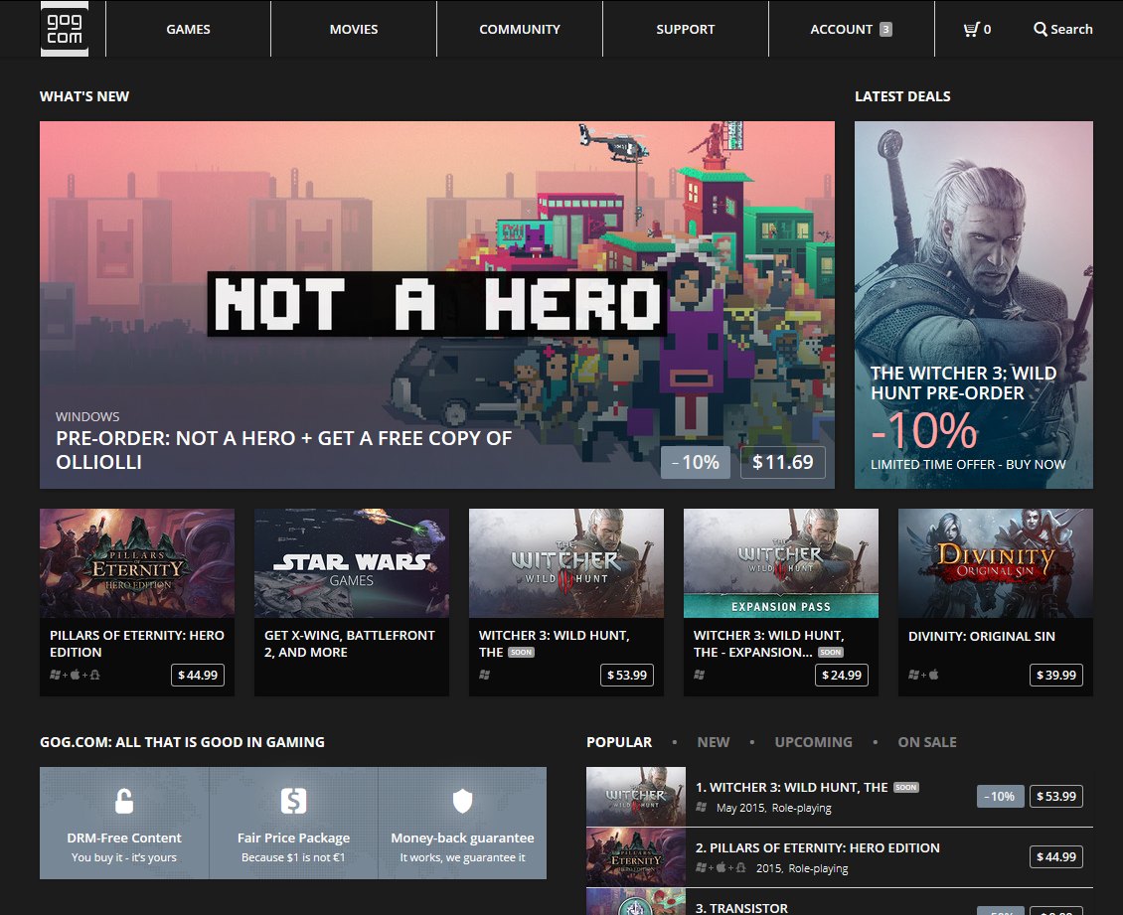Image resolution: width=1123 pixels, height=915 pixels.
Task: Click the SOON badge on Witcher 3 Expansion card
Action: [830, 653]
